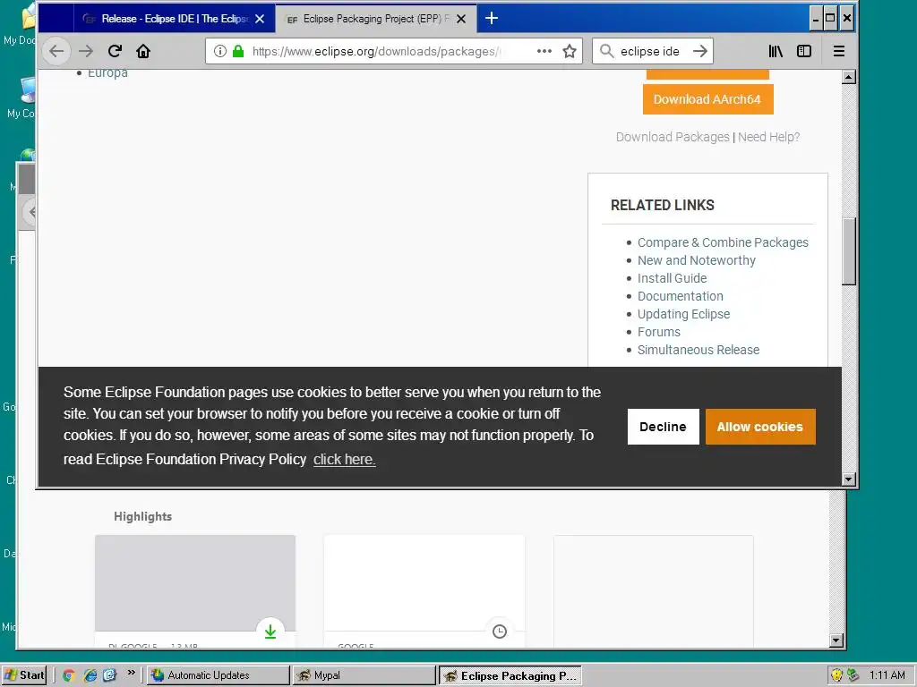The height and width of the screenshot is (687, 917).
Task: Open Compare & Combine Packages link
Action: pos(723,242)
